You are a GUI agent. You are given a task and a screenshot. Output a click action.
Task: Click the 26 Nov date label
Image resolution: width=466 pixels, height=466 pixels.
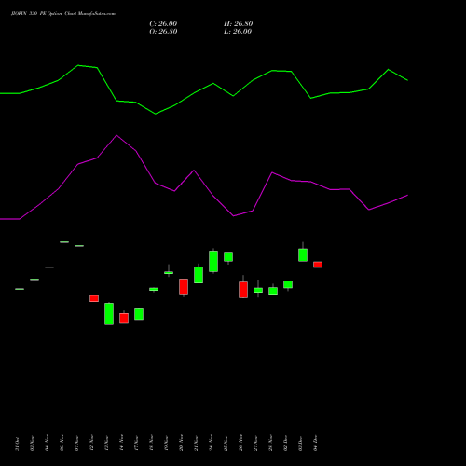click(241, 443)
